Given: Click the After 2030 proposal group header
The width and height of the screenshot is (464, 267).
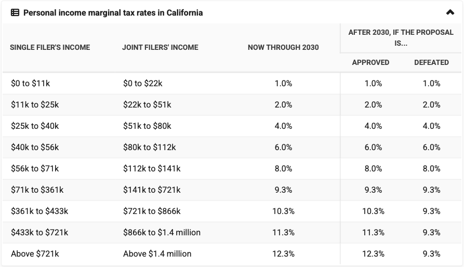Looking at the screenshot, I should [x=401, y=38].
